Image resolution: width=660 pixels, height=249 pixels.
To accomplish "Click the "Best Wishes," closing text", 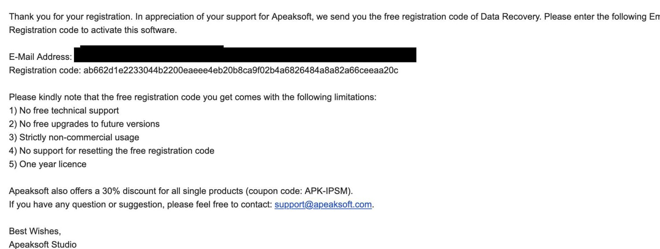I will pyautogui.click(x=35, y=231).
